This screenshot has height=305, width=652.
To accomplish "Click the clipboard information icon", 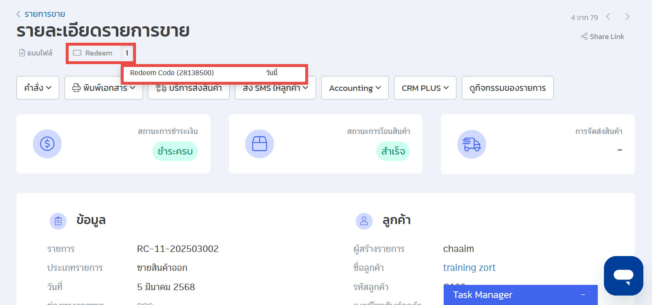I will click(x=58, y=221).
